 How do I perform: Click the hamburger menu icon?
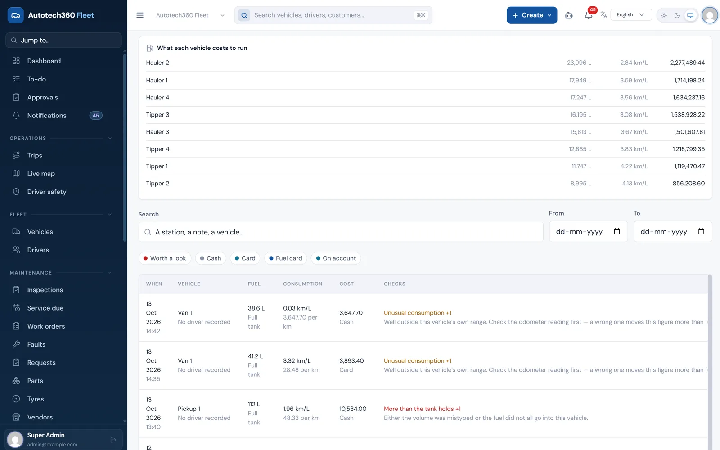pos(140,15)
